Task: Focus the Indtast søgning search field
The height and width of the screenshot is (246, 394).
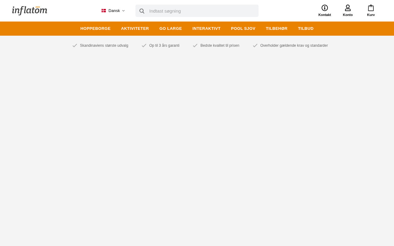Action: tap(197, 11)
